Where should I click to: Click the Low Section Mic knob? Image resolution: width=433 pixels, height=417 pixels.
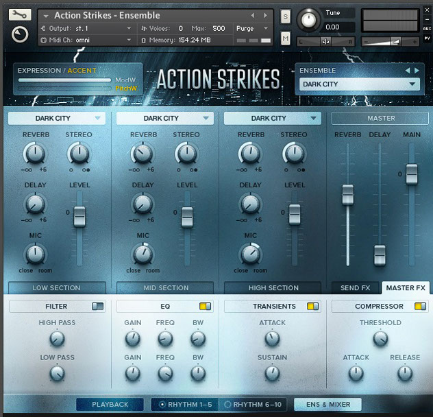click(35, 255)
